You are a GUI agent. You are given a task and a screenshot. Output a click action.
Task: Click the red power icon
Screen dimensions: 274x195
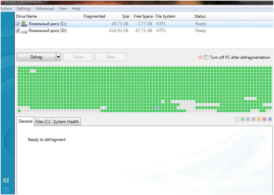coord(200,57)
